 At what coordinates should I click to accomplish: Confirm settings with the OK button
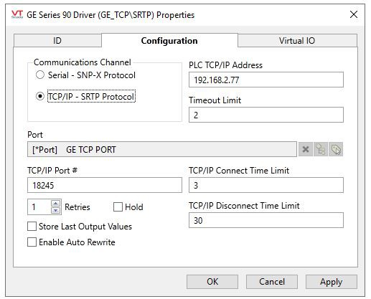pyautogui.click(x=212, y=282)
